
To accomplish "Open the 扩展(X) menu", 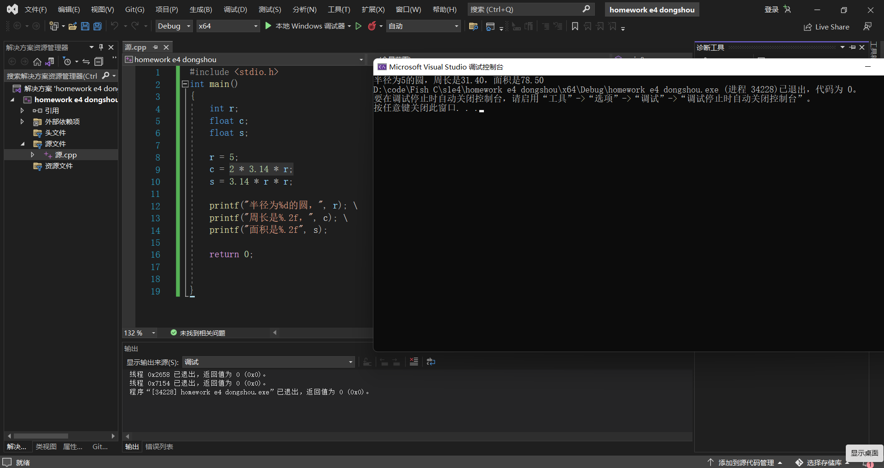I will 373,9.
